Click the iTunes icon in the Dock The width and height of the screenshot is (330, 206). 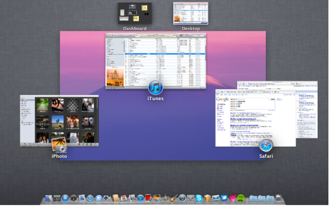[141, 198]
